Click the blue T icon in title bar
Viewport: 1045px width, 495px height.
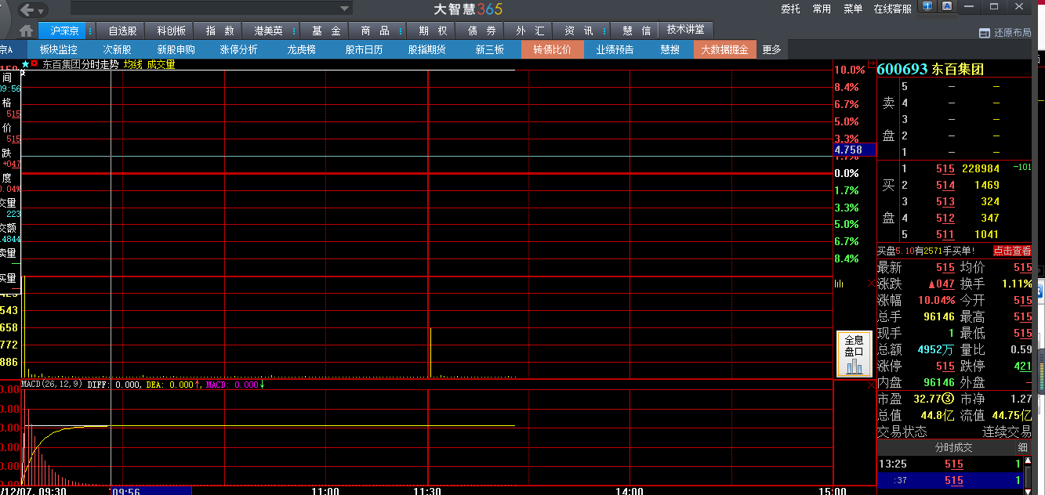coord(928,7)
